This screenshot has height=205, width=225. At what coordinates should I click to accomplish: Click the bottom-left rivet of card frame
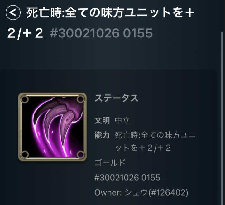25,154
